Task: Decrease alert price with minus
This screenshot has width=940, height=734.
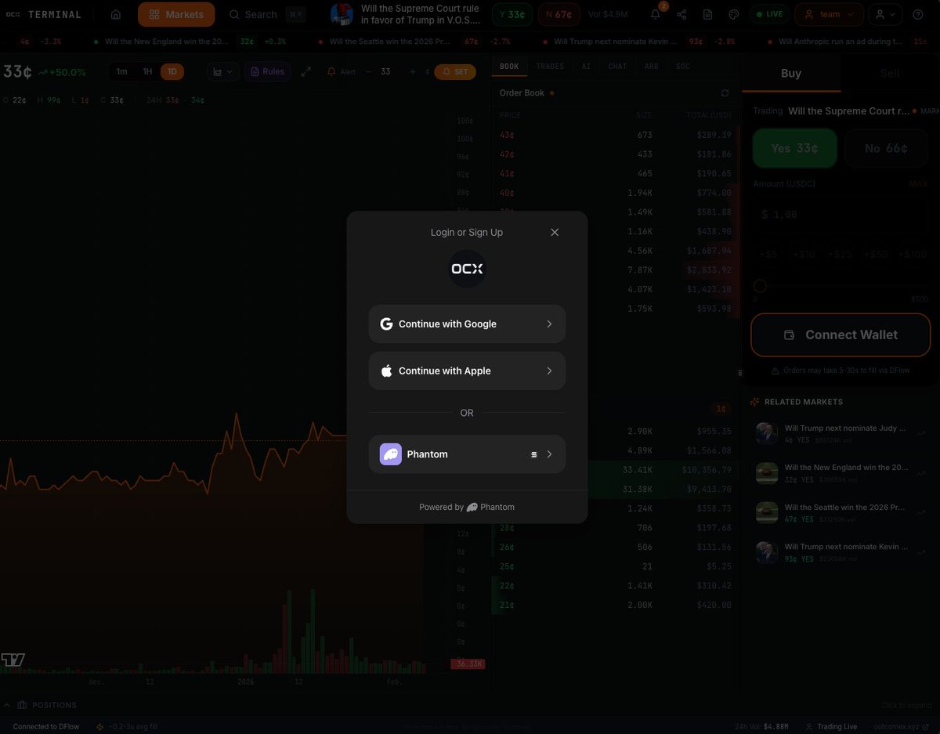Action: click(368, 71)
